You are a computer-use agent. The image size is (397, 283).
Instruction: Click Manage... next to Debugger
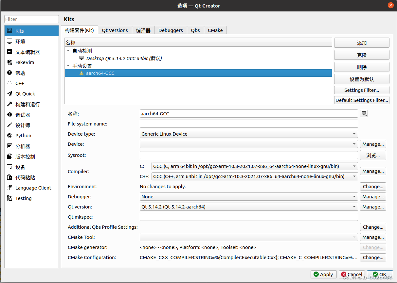point(373,197)
